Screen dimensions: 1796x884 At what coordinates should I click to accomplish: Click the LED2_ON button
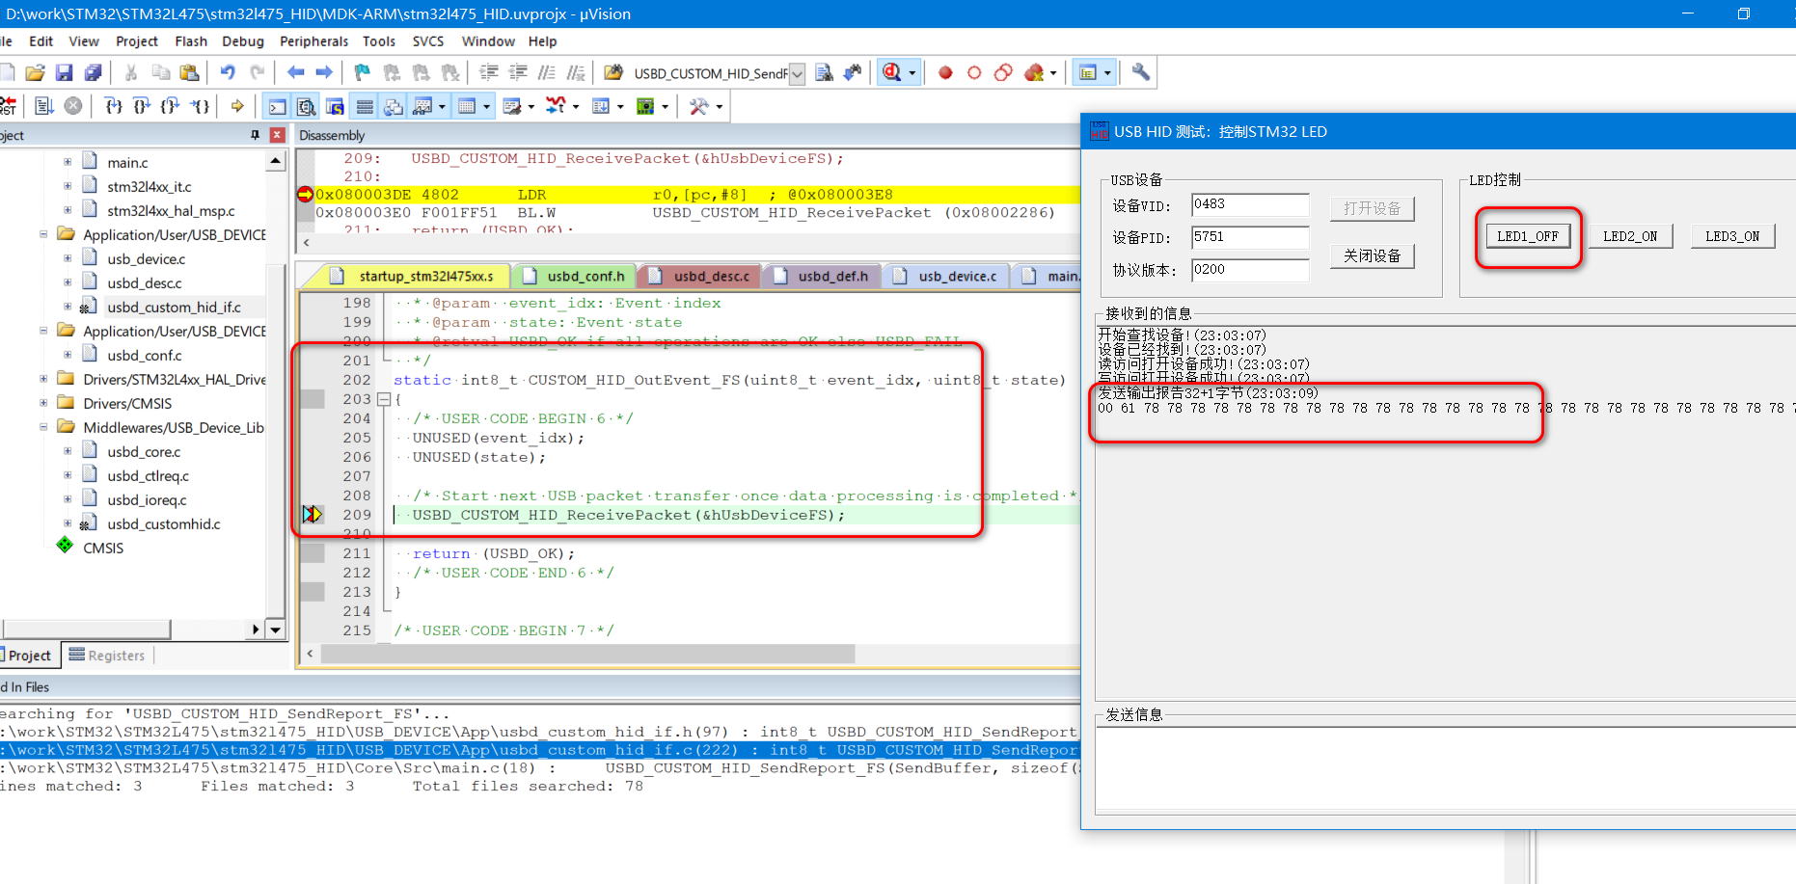[x=1630, y=235]
